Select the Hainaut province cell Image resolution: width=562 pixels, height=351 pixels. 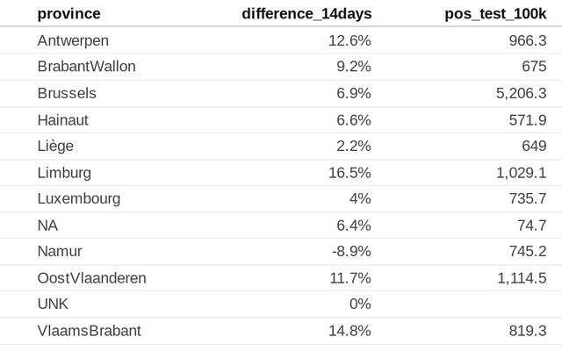pos(62,119)
